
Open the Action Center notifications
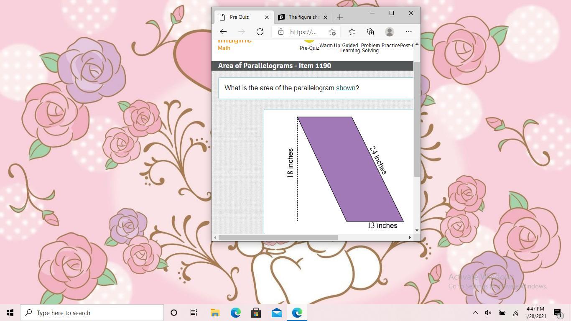click(558, 313)
